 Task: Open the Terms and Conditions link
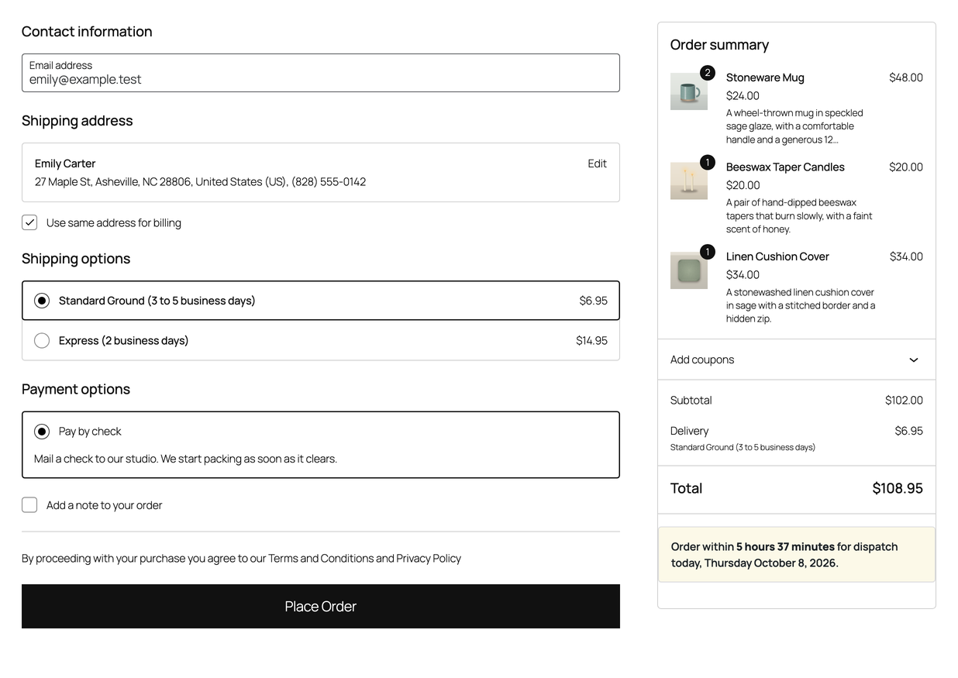[x=320, y=559]
